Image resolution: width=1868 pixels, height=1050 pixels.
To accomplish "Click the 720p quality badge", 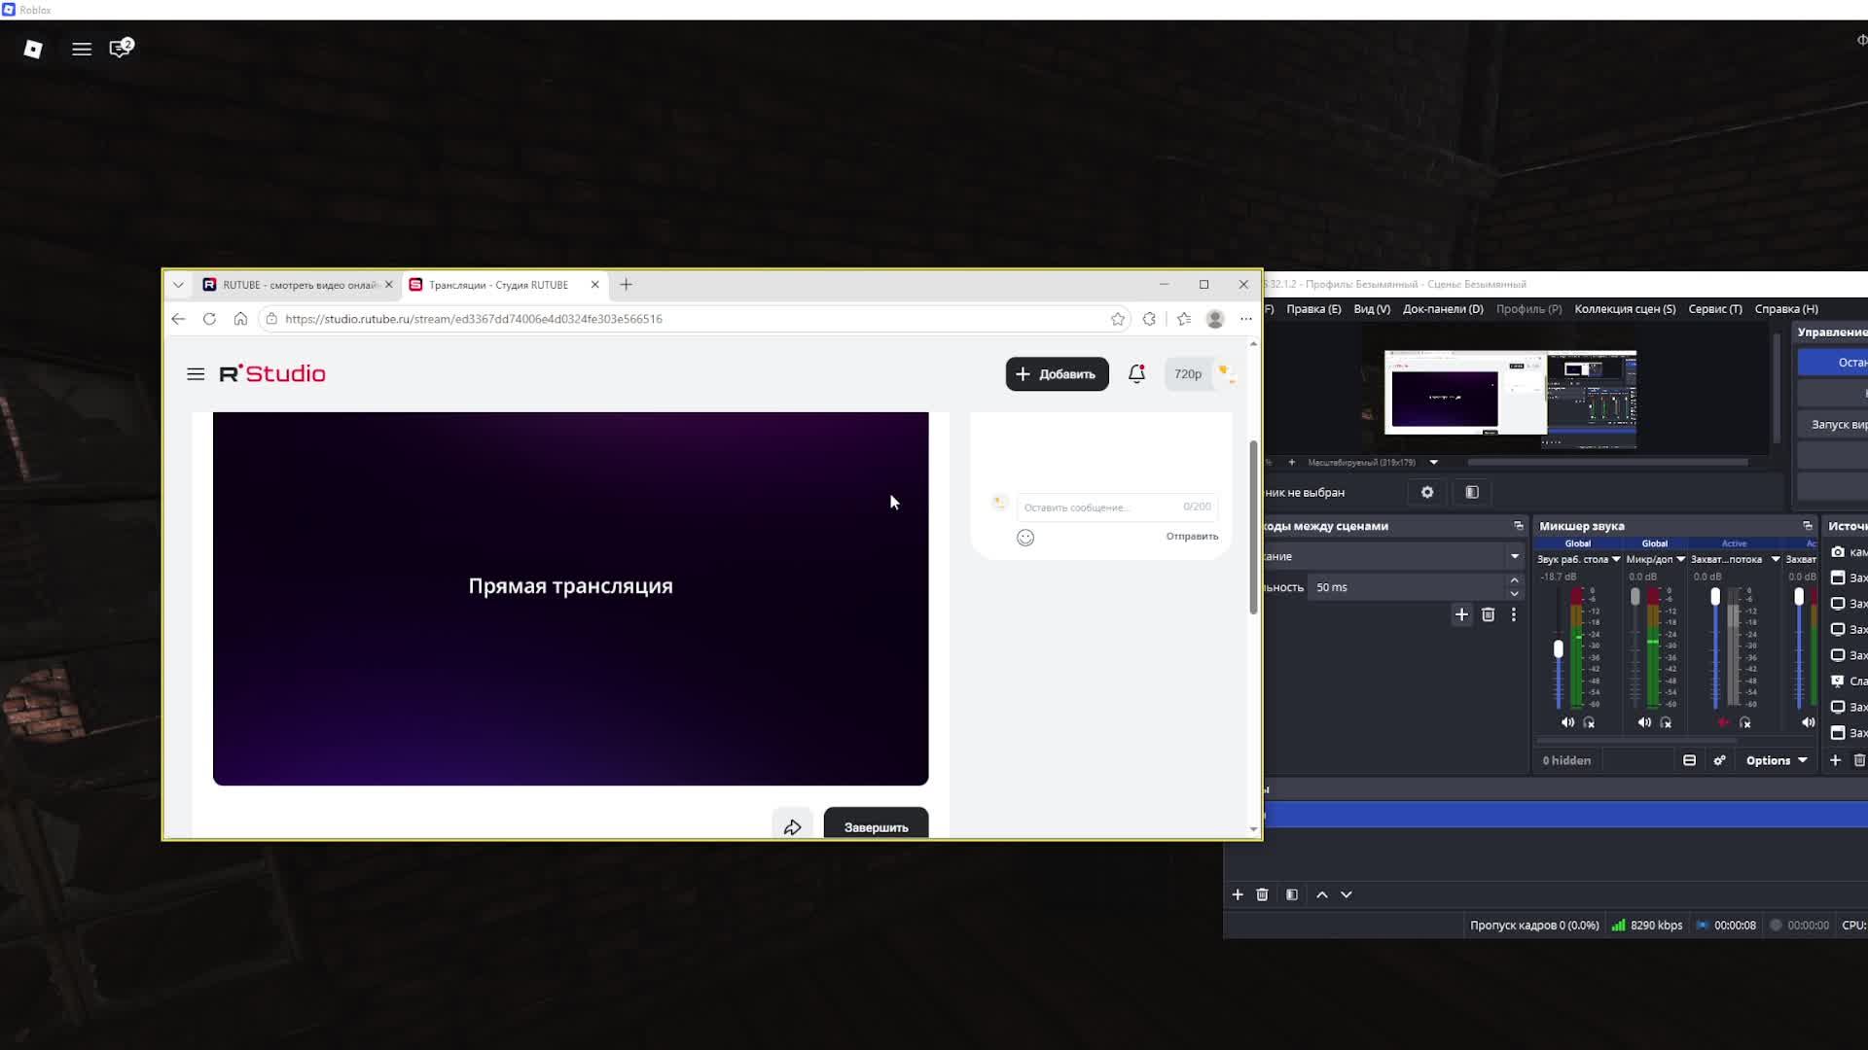I will [1188, 374].
